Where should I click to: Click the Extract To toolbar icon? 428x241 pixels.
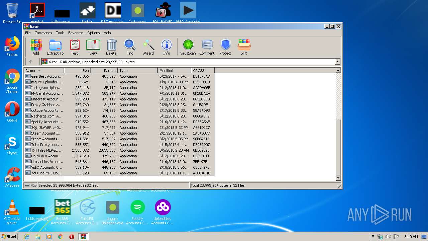click(x=55, y=47)
